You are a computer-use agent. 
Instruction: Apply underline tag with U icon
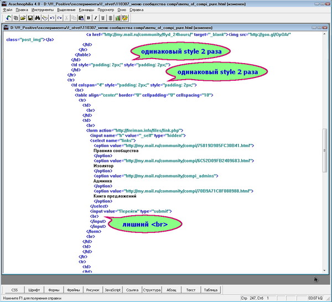tap(103, 18)
